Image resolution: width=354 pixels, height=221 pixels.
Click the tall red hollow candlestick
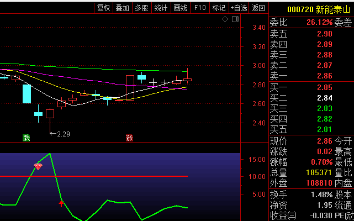pyautogui.click(x=130, y=88)
